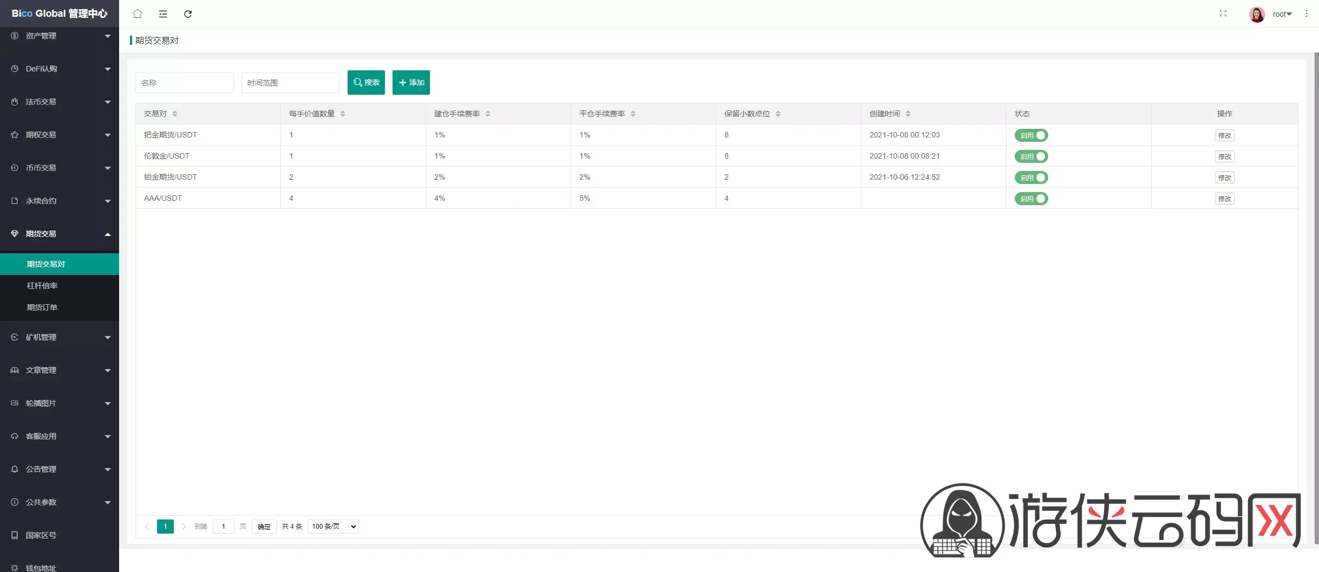Focus the 名称 search input field
Screen dimensions: 1319x572
(184, 83)
